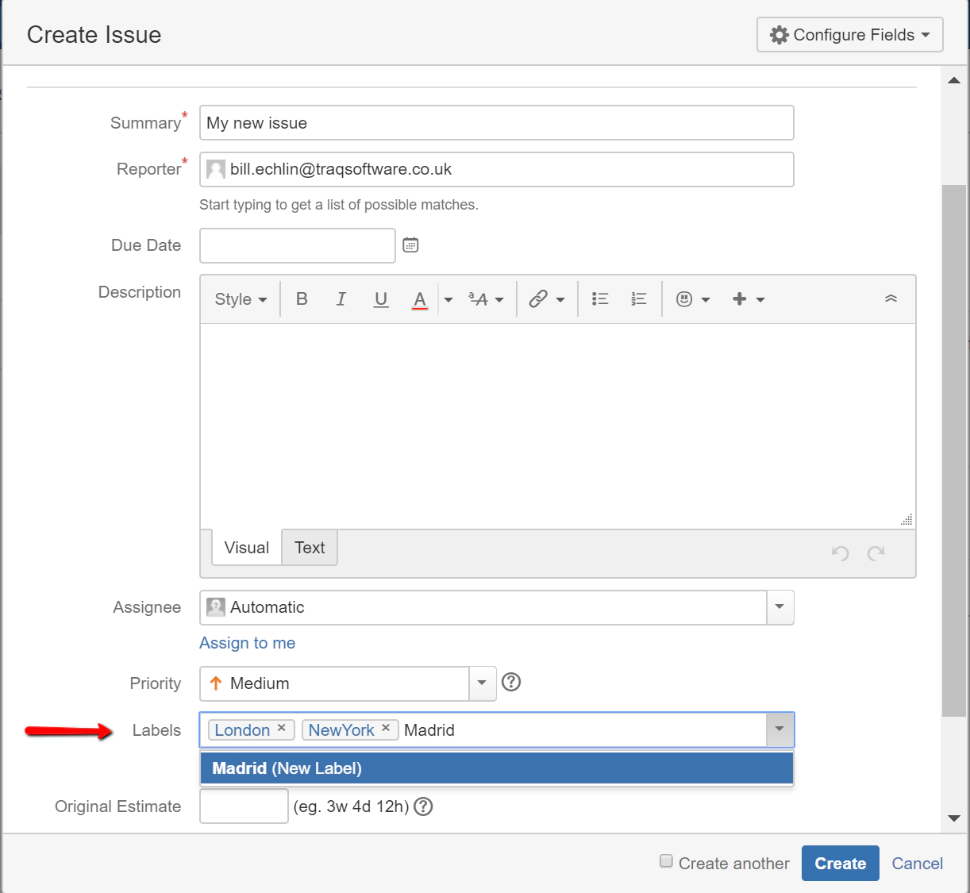Screen dimensions: 970x893
Task: Undo the last edit in the description editor
Action: coord(839,552)
